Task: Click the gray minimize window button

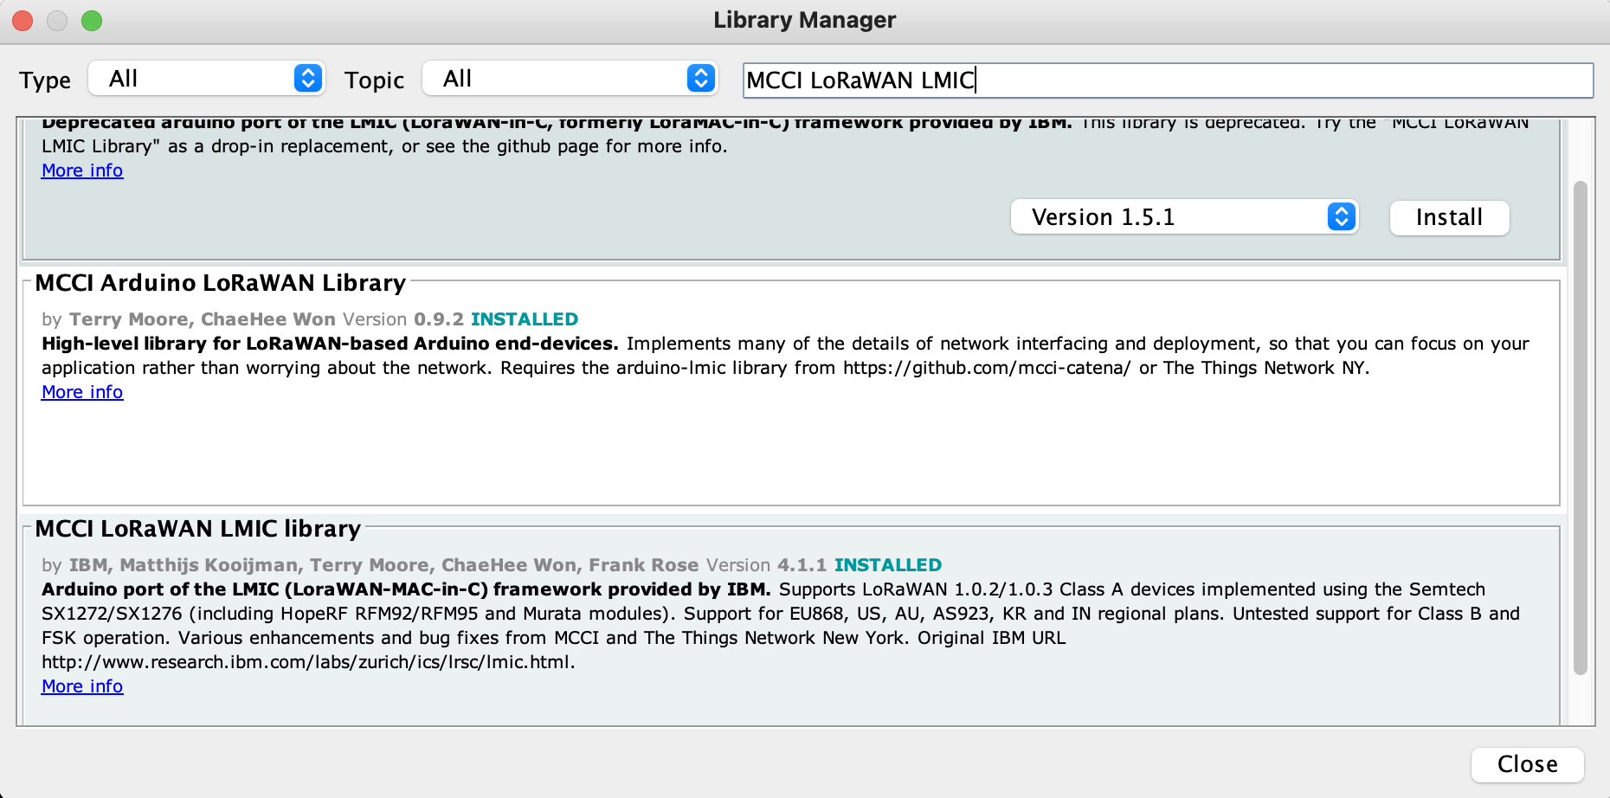Action: tap(57, 21)
